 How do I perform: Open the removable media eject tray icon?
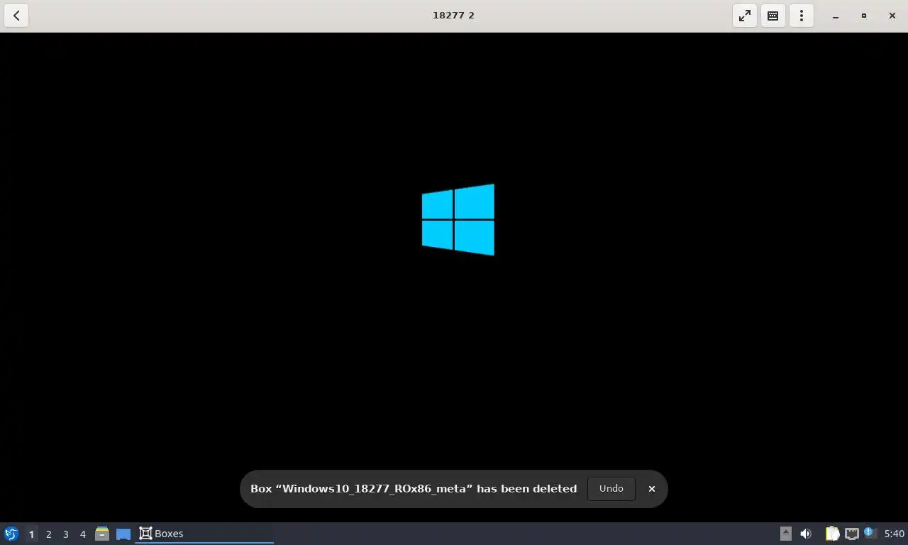click(x=785, y=534)
